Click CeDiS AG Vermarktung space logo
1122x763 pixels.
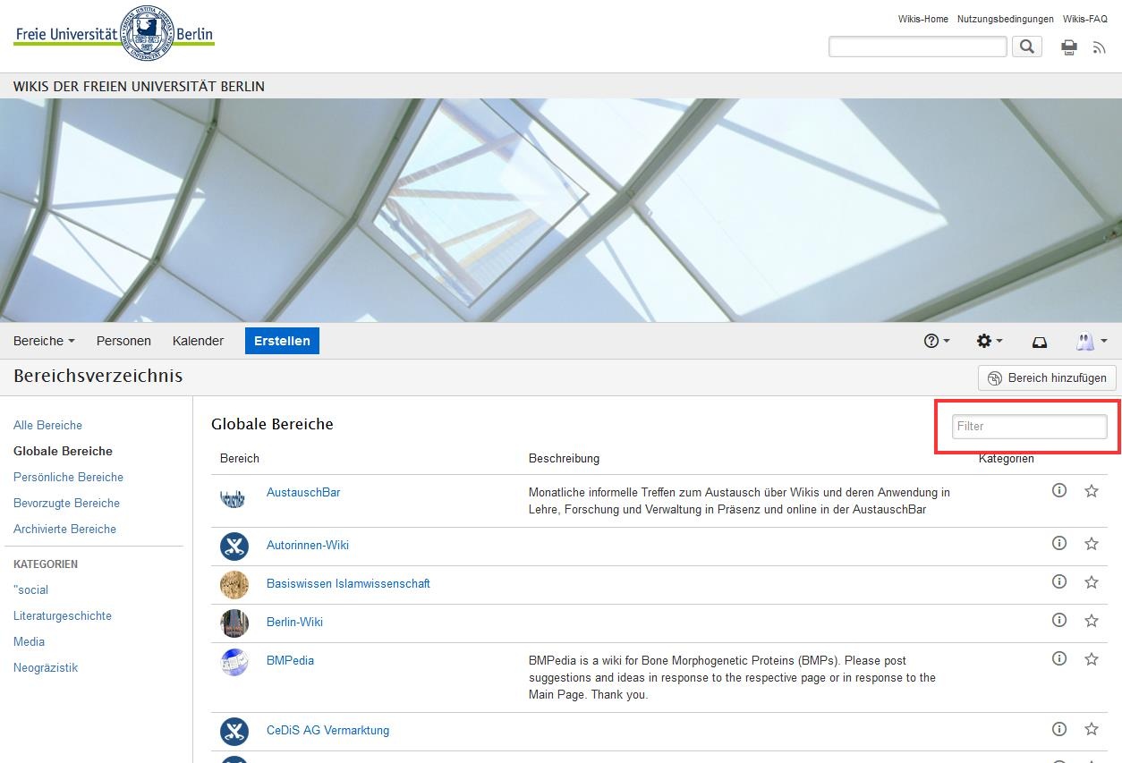click(x=234, y=732)
